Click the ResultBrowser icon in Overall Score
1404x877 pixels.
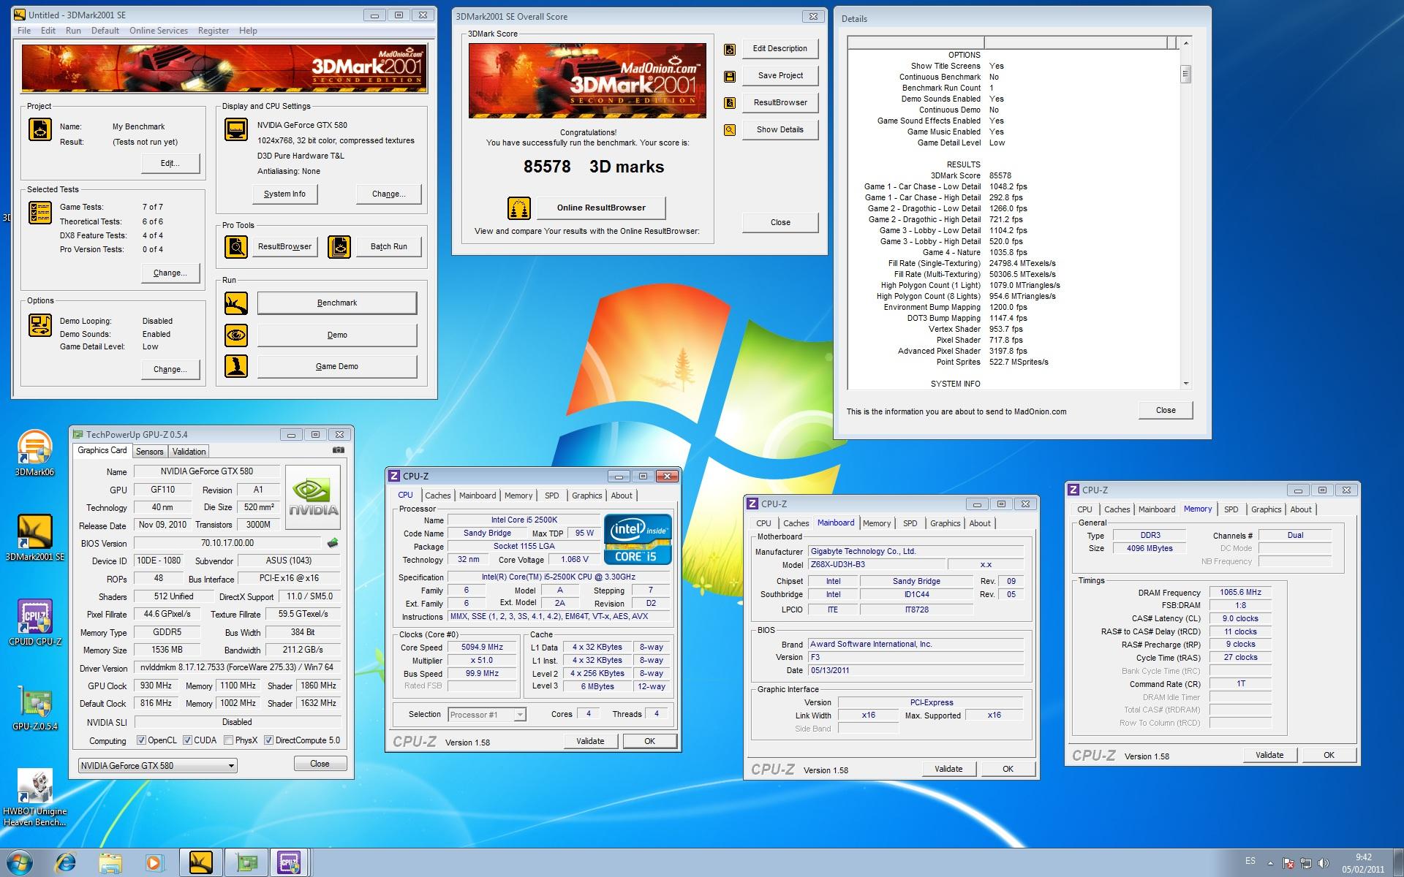[x=730, y=103]
